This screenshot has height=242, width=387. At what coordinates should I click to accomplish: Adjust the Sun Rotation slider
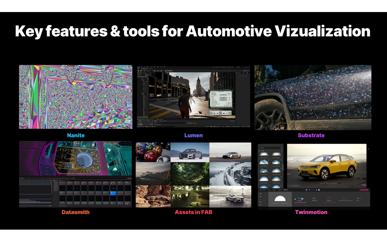[x=223, y=95]
